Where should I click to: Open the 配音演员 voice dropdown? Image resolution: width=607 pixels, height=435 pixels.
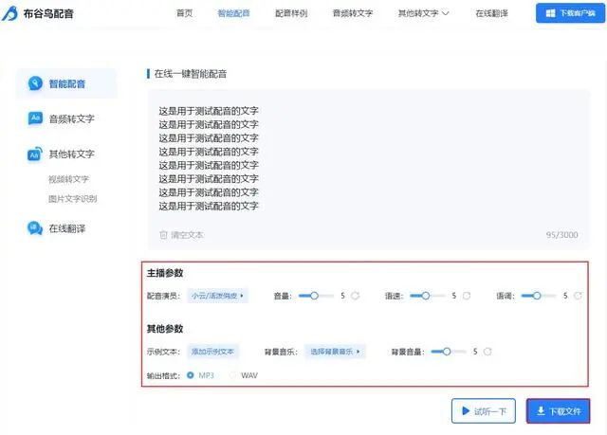pyautogui.click(x=217, y=296)
